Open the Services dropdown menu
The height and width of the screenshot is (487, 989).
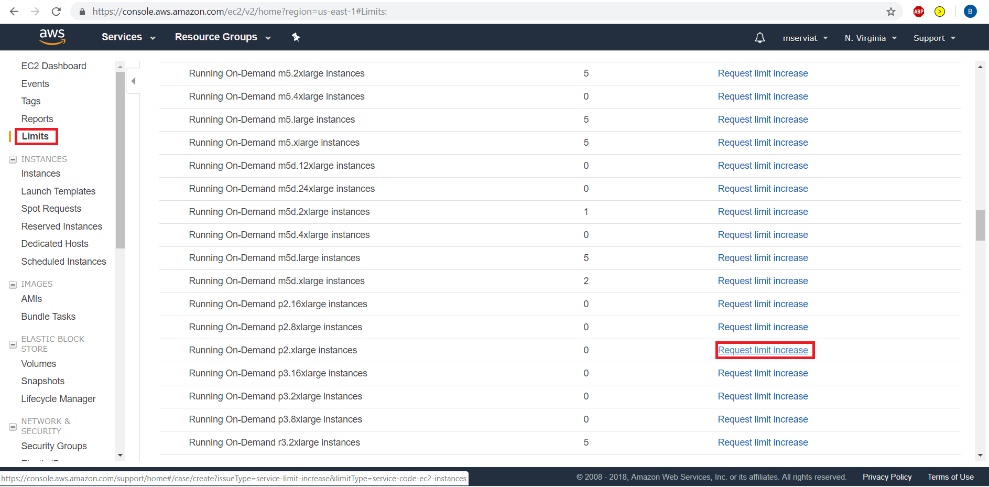[128, 37]
